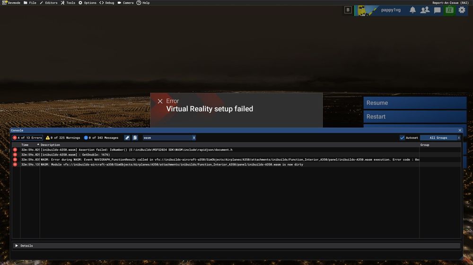Open the friends/community icon
The image size is (473, 265).
(425, 10)
